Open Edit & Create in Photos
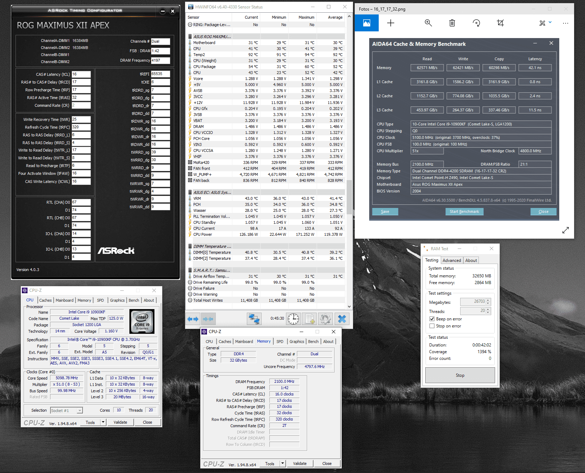This screenshot has height=473, width=585. click(545, 23)
